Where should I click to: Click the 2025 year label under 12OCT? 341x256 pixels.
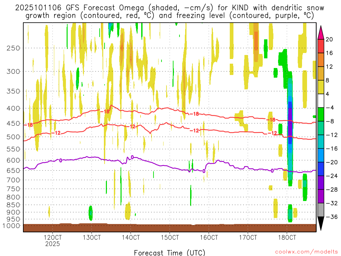pyautogui.click(x=53, y=244)
